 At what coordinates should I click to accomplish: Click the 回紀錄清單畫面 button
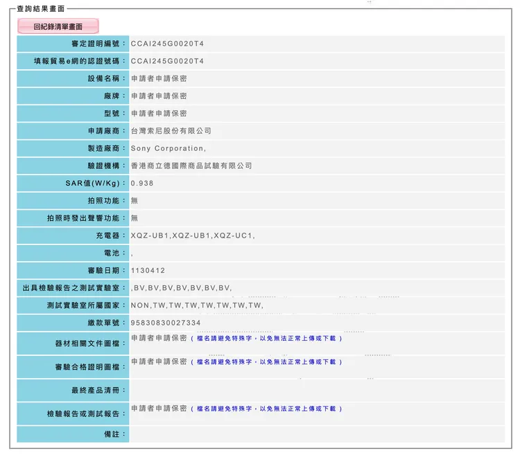(x=58, y=26)
